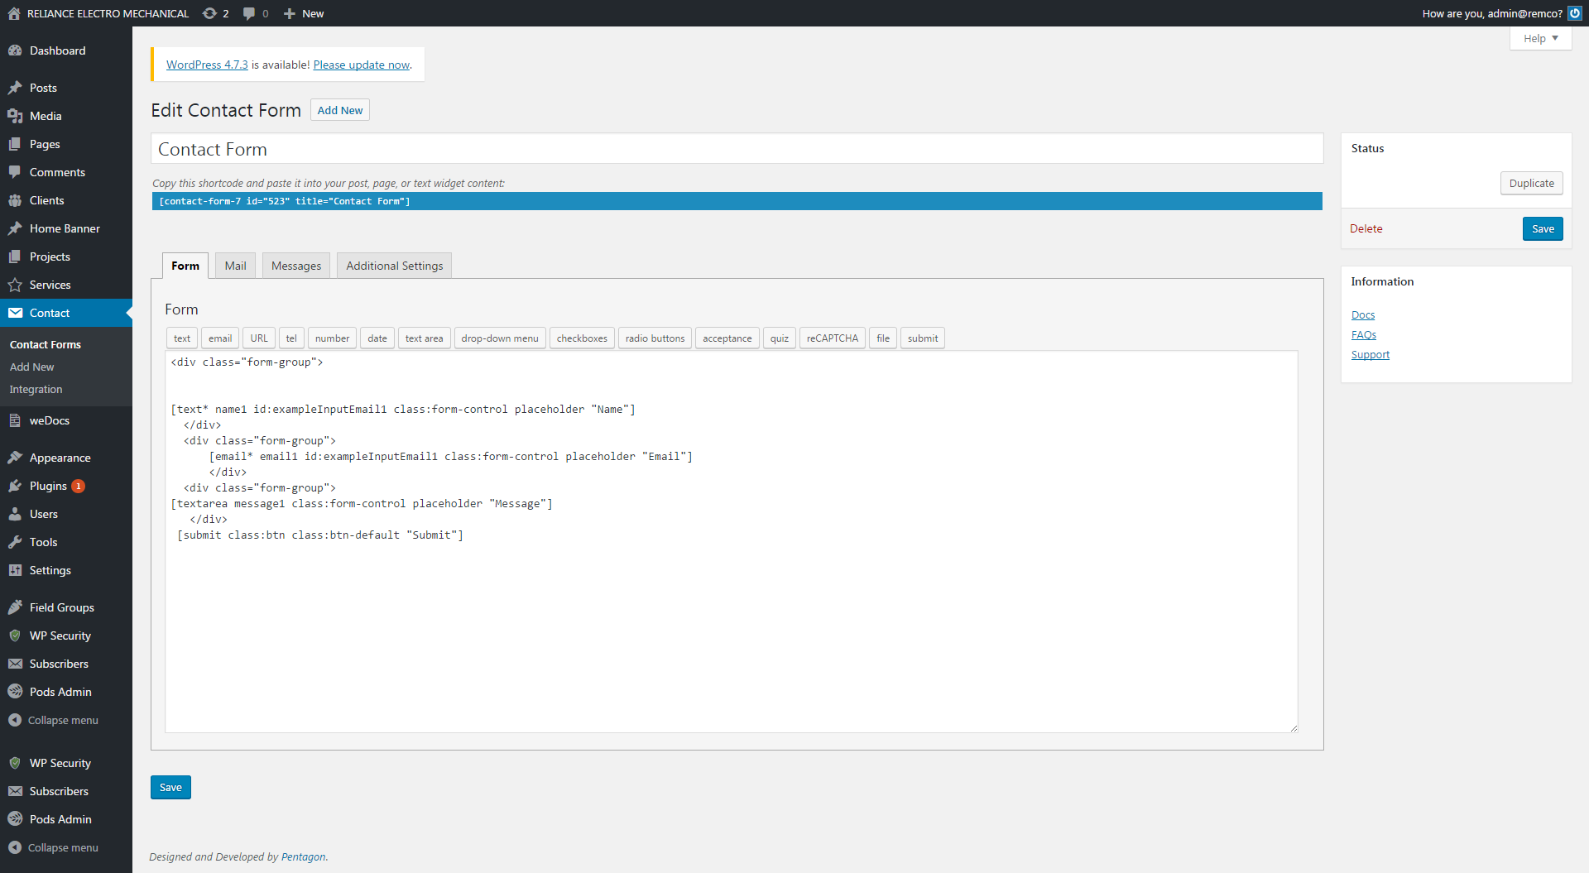Open Integration in the Contact submenu
Viewport: 1589px width, 873px height.
click(36, 389)
